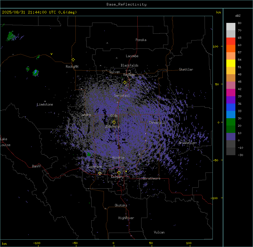
Task: Click the Okotoks city label
Action: click(121, 205)
